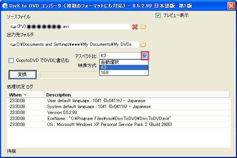
Task: Enable CopytoDVD でDVDに書込む checkbox
Action: [x=11, y=60]
